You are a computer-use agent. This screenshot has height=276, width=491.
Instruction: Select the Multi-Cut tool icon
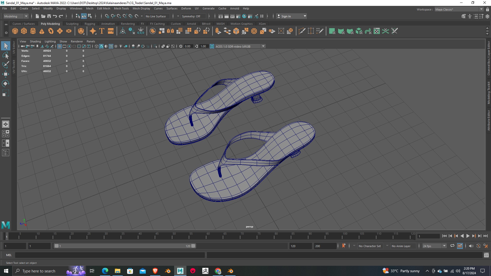pyautogui.click(x=302, y=31)
